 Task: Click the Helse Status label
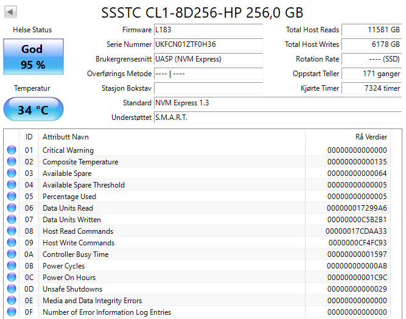32,30
